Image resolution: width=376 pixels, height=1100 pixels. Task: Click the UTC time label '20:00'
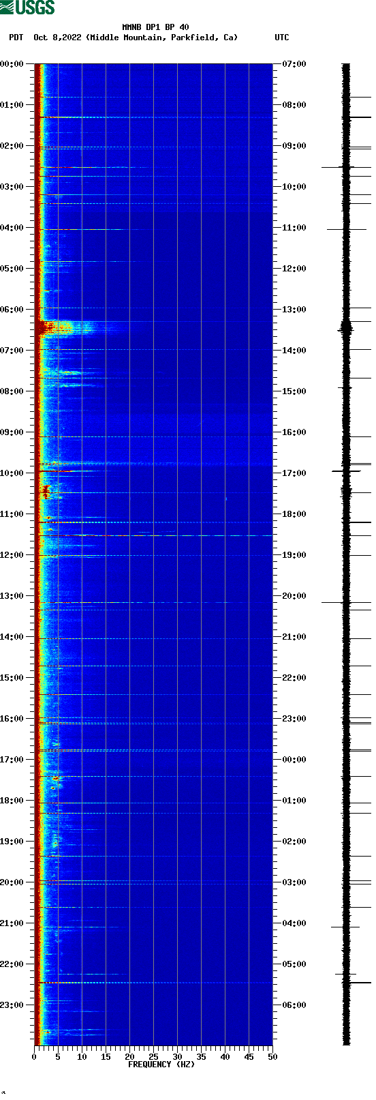click(294, 596)
